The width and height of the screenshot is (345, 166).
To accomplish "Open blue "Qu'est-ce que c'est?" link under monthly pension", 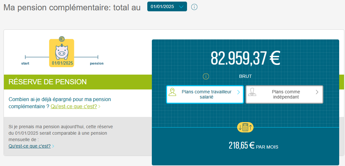I will click(29, 146).
